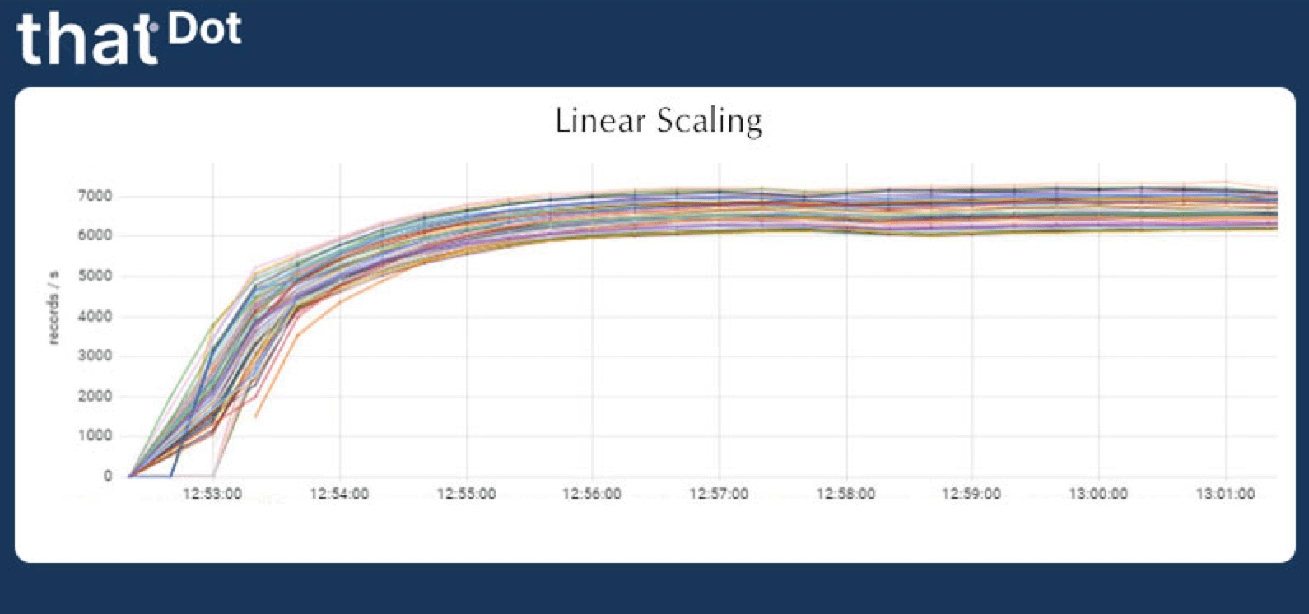1309x614 pixels.
Task: Click the 13:00:00 time label
Action: point(1098,494)
